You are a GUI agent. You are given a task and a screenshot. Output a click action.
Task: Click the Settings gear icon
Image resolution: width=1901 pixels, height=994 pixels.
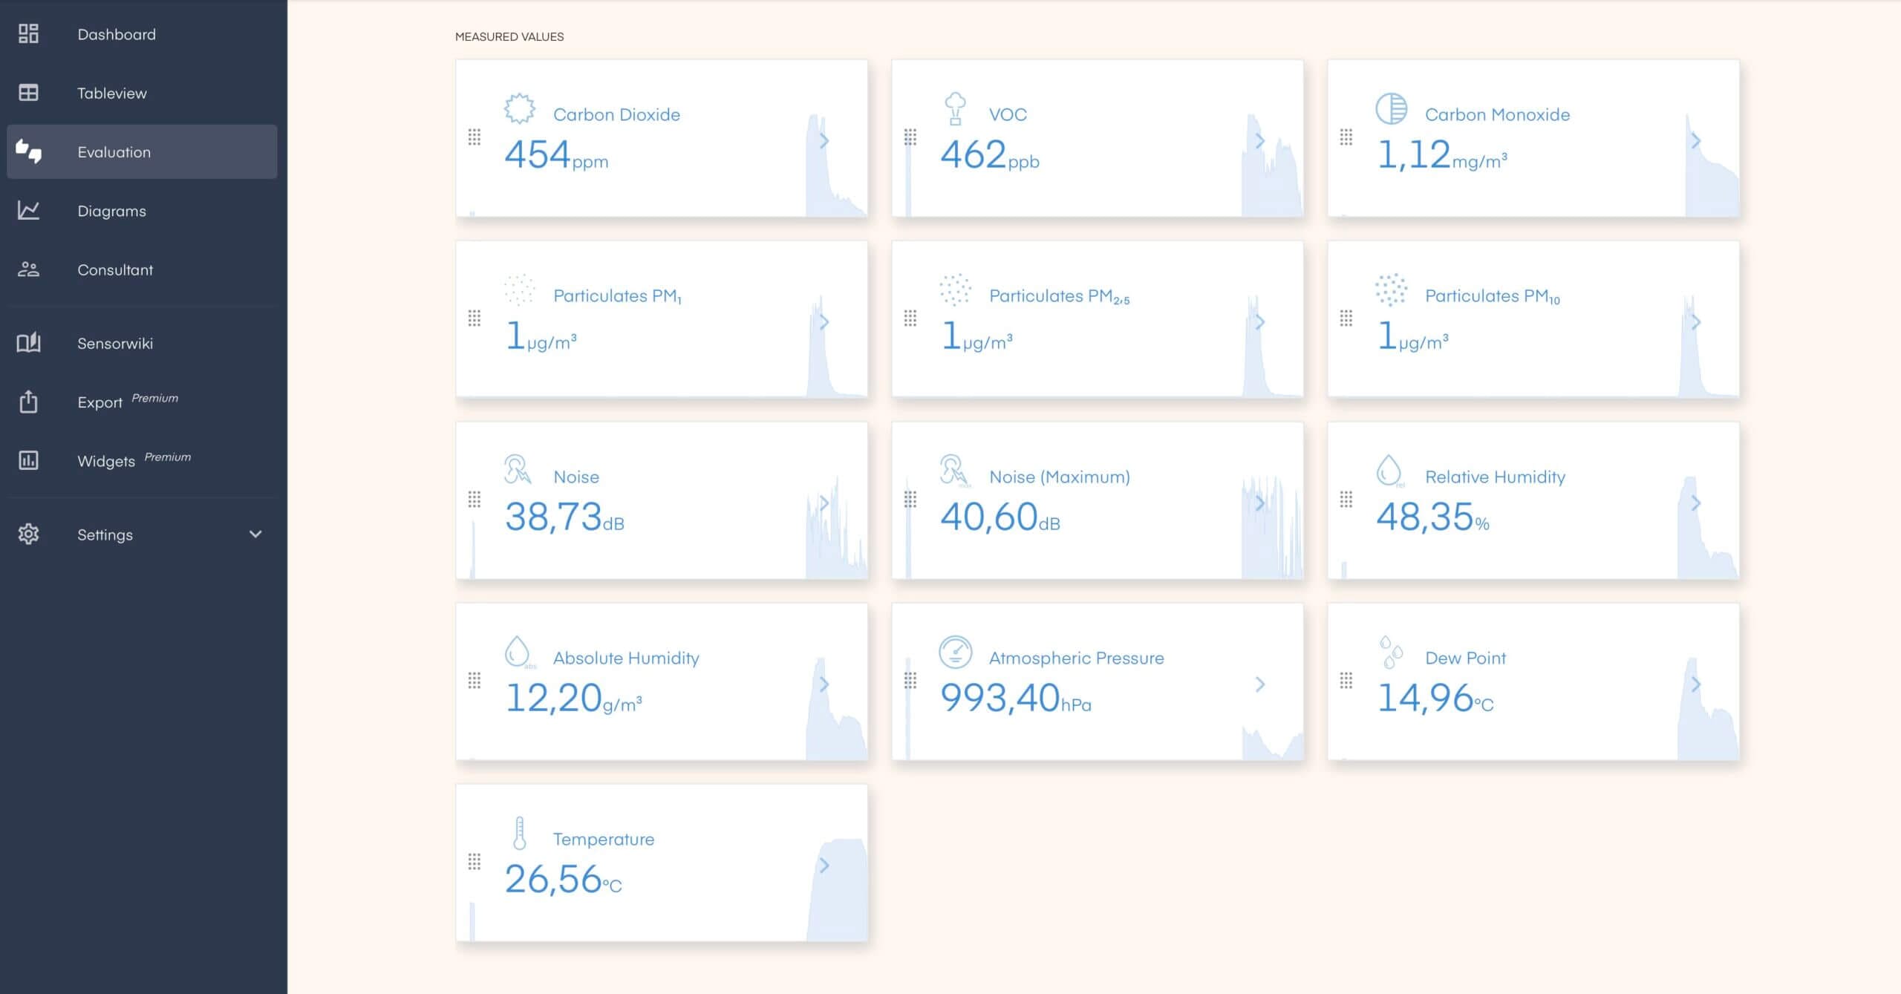click(28, 534)
